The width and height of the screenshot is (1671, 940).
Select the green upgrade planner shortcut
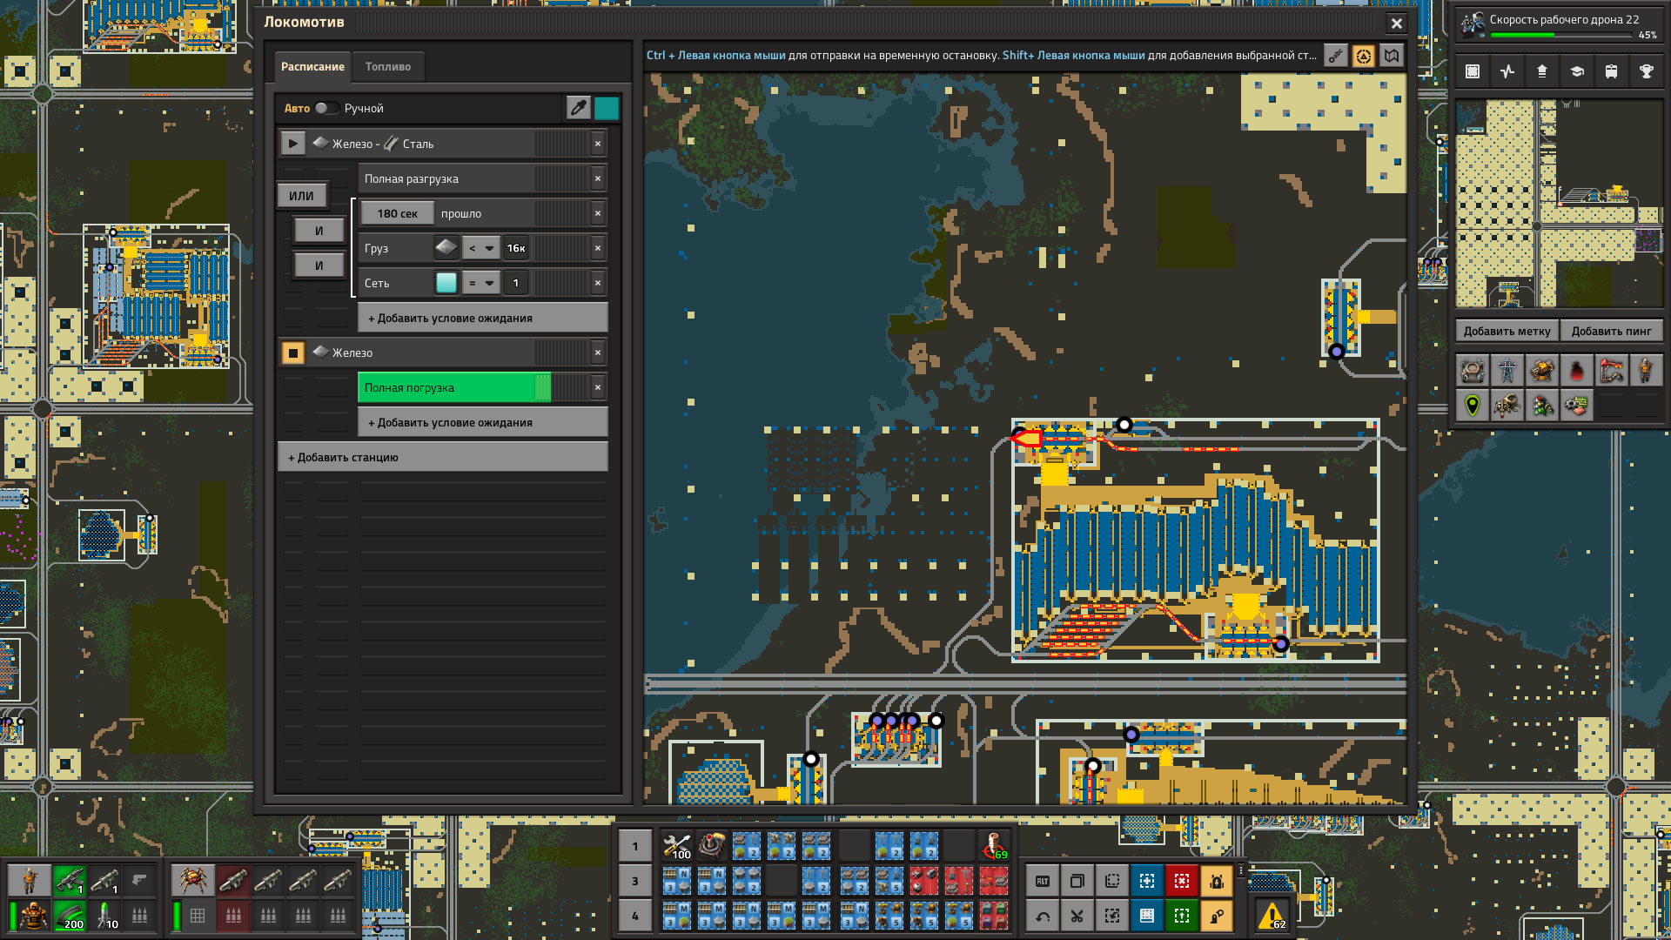(1182, 916)
